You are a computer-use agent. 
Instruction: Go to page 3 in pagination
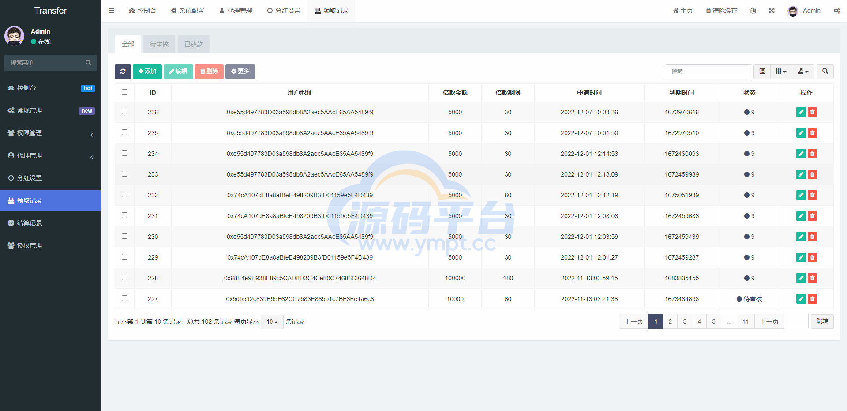point(685,321)
